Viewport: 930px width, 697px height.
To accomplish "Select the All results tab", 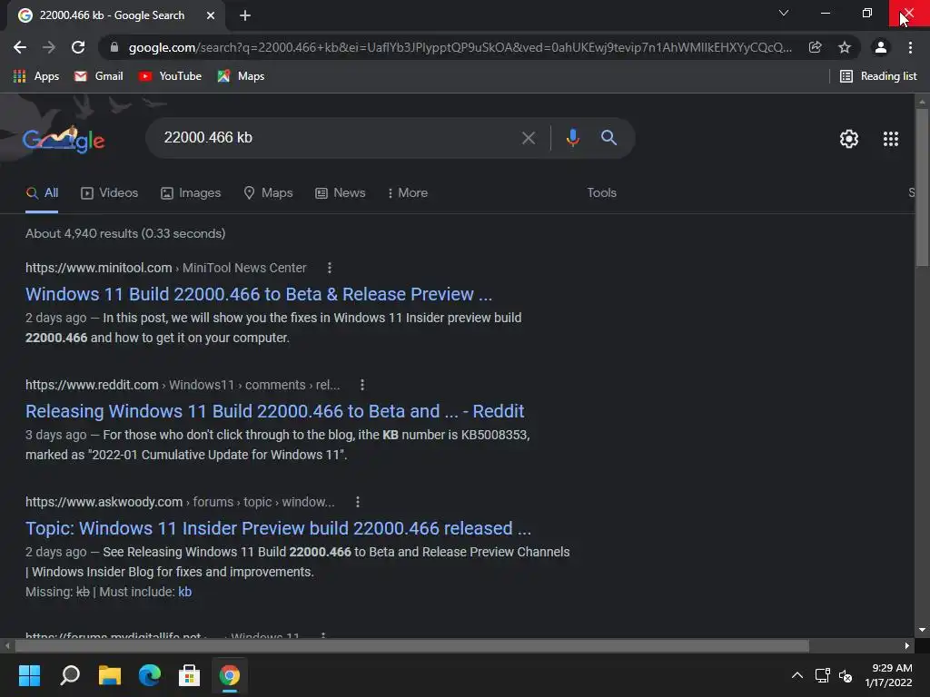I will pos(42,192).
